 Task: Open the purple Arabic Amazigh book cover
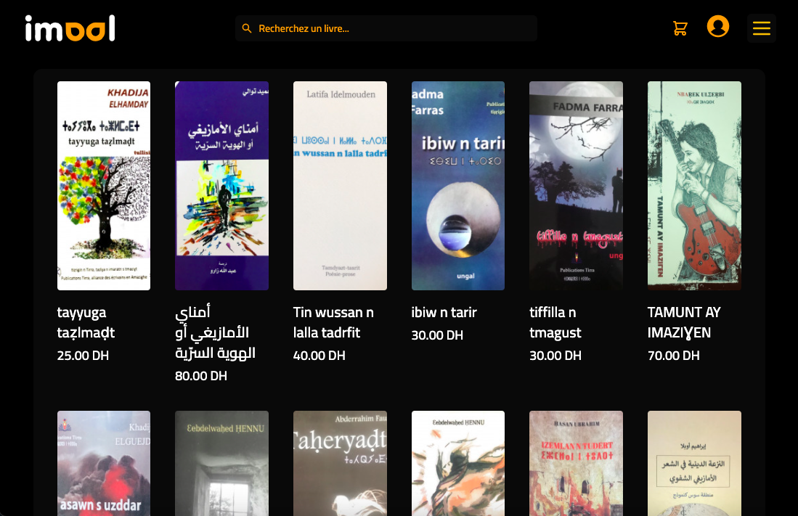coord(222,186)
